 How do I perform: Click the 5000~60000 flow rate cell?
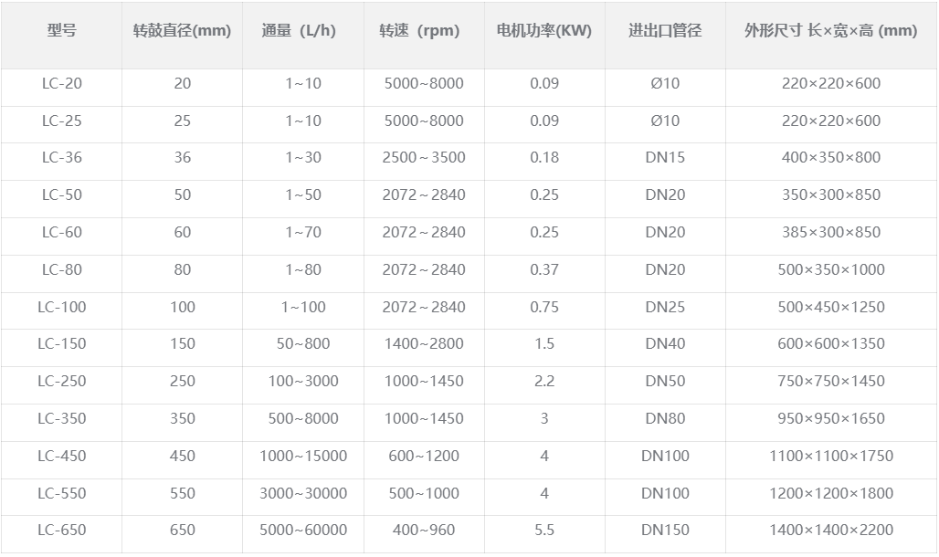pos(303,530)
